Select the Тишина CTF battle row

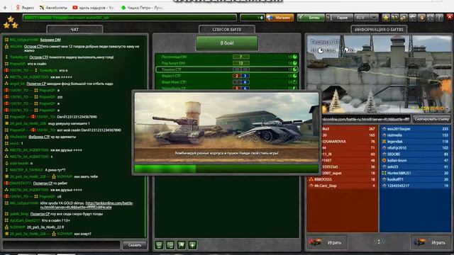(227, 69)
